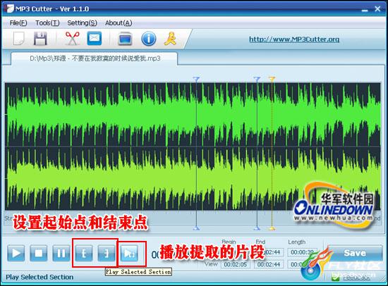Open the File menu
388x286 pixels.
coord(18,23)
